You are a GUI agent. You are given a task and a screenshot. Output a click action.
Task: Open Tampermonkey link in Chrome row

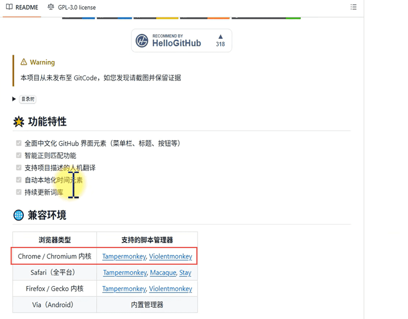point(124,256)
